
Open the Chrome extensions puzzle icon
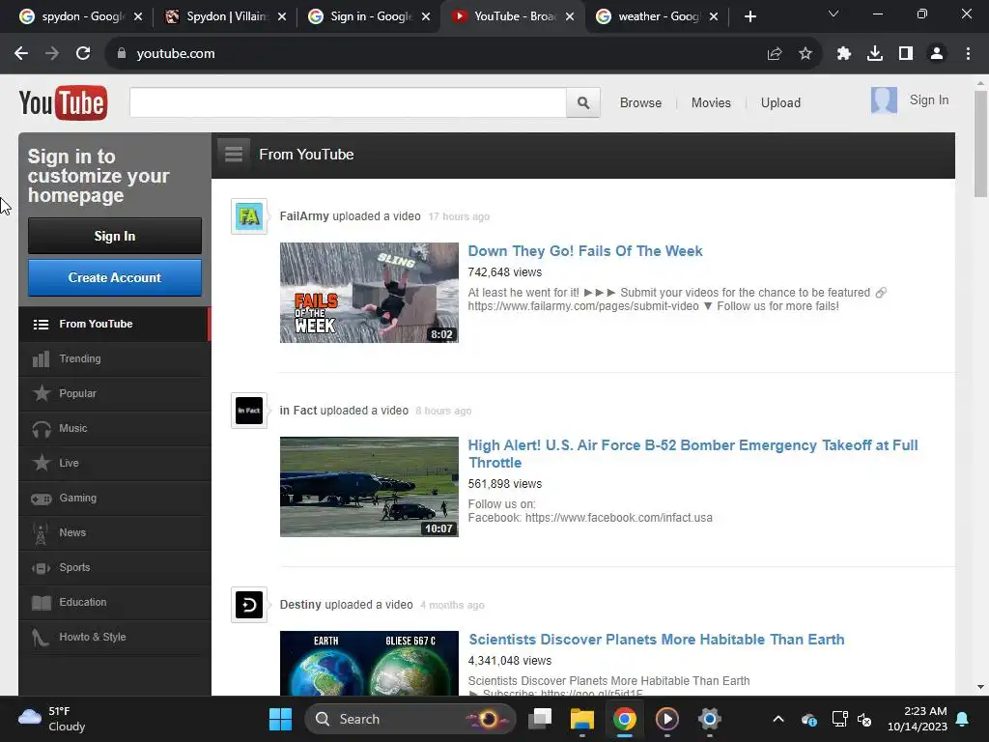click(844, 54)
